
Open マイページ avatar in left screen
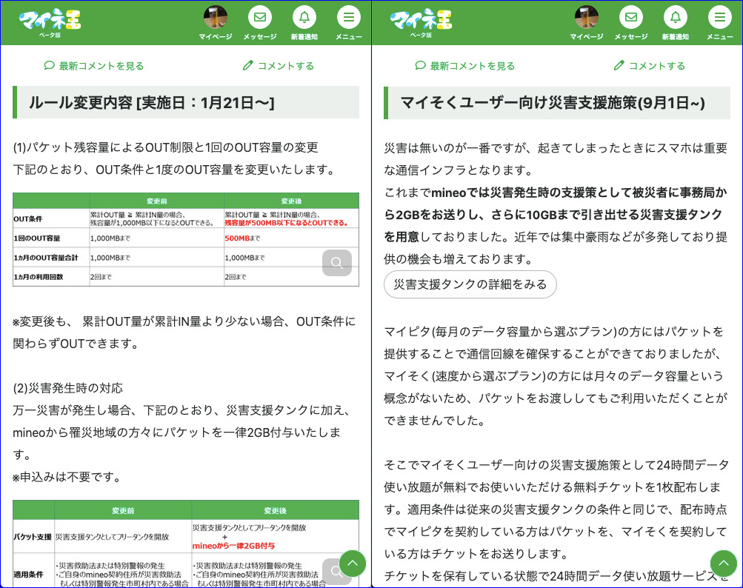pyautogui.click(x=215, y=17)
